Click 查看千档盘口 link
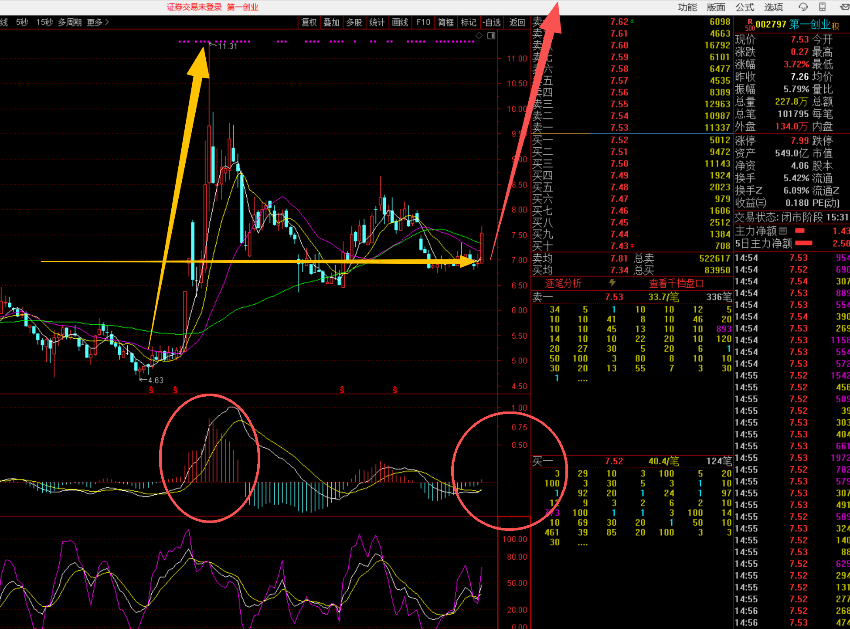Viewport: 850px width, 629px height. click(676, 283)
